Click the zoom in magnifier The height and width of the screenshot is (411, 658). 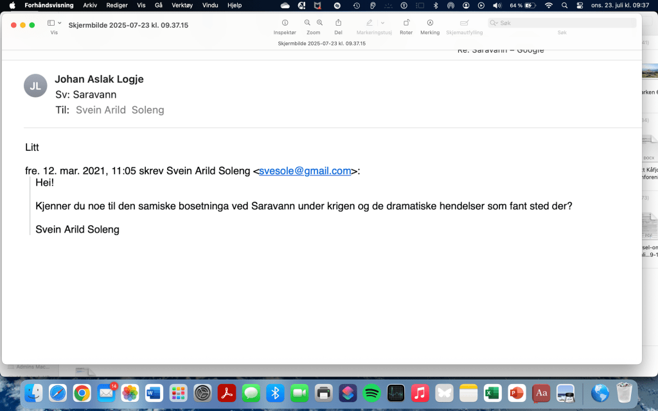coord(319,22)
